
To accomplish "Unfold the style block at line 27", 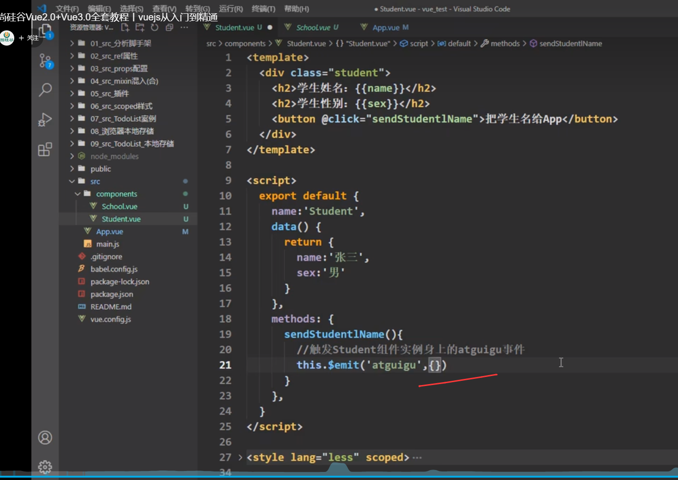I will coord(240,458).
